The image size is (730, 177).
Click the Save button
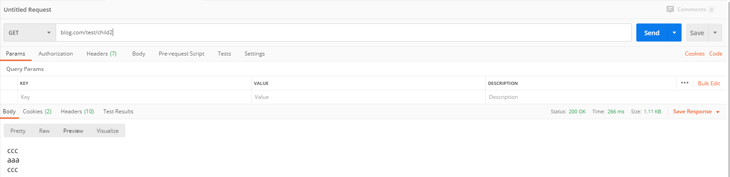697,33
